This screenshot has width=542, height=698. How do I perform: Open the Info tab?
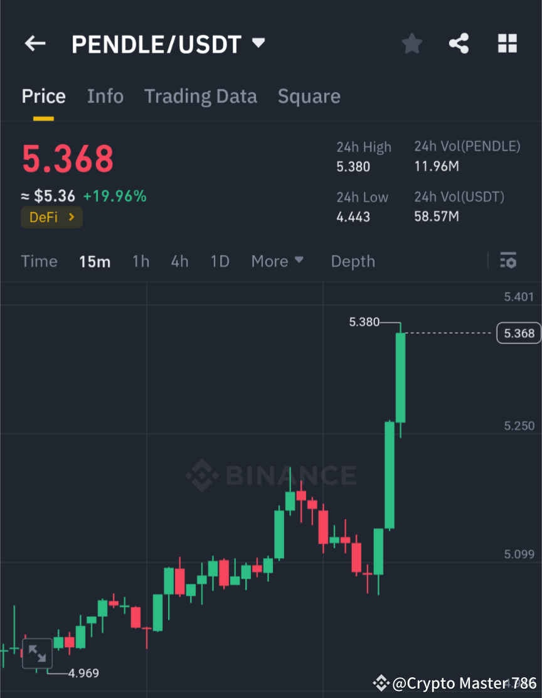[105, 96]
